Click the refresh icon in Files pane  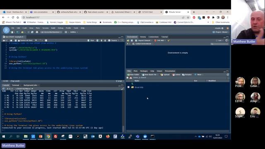(228, 74)
